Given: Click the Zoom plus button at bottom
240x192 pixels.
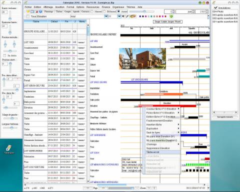Looking at the screenshot, I should pos(149,188).
